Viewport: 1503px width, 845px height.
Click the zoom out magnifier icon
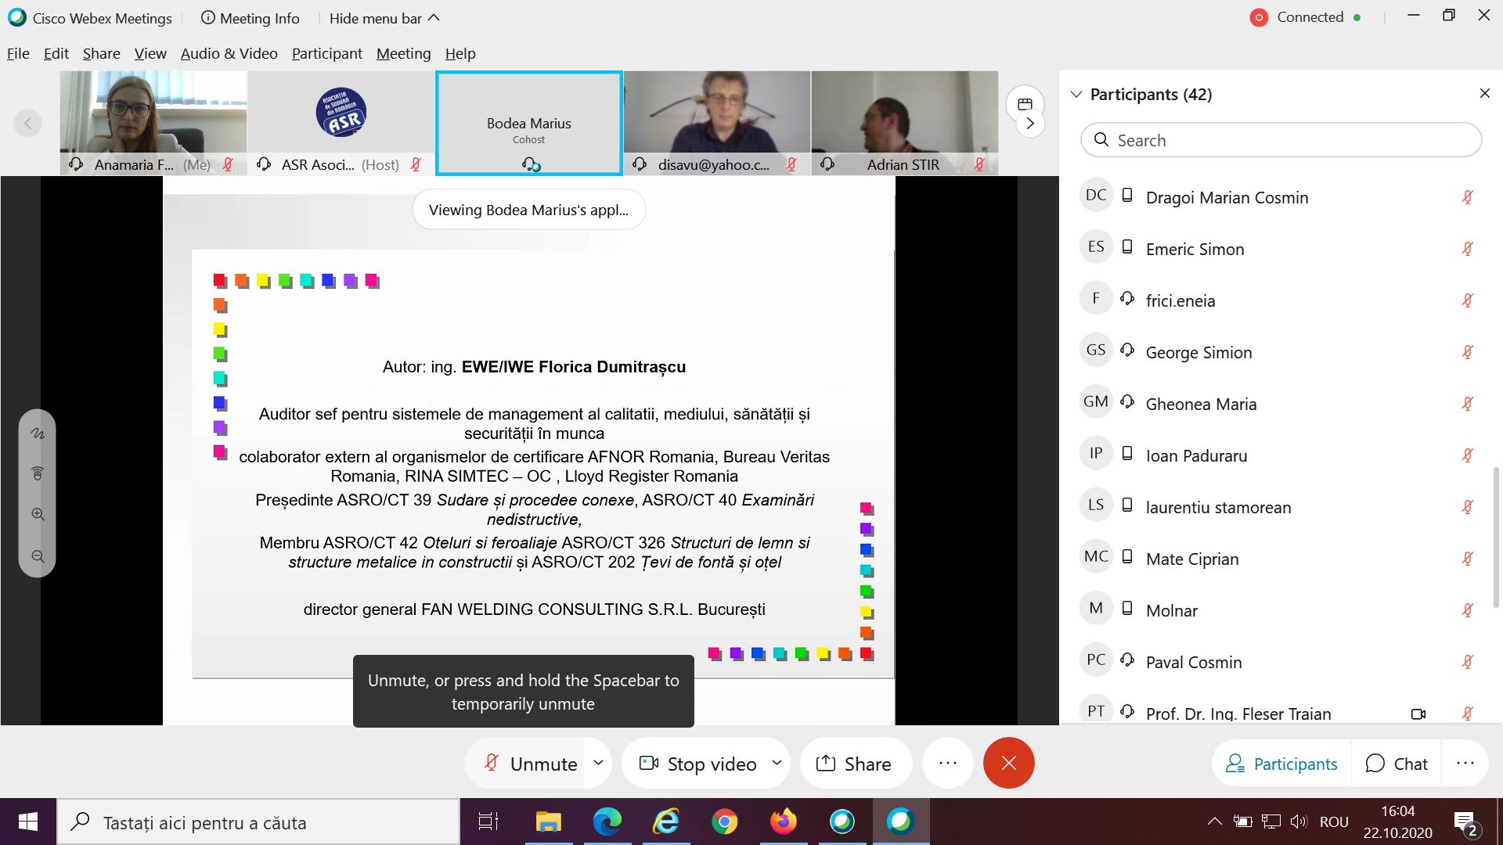[x=38, y=556]
